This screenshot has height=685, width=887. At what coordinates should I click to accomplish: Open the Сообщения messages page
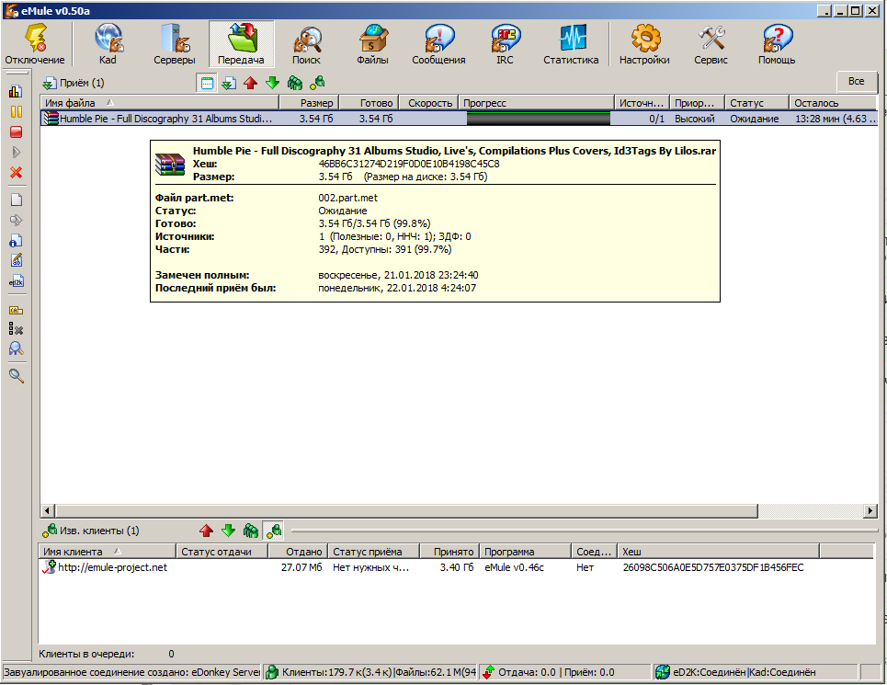[438, 45]
